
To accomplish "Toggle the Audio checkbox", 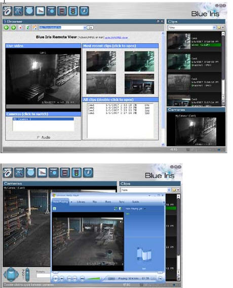I will pos(38,137).
